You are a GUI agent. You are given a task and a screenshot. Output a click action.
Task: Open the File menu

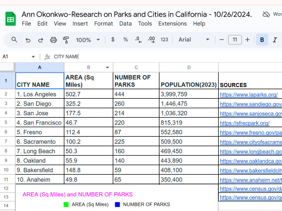(27, 24)
